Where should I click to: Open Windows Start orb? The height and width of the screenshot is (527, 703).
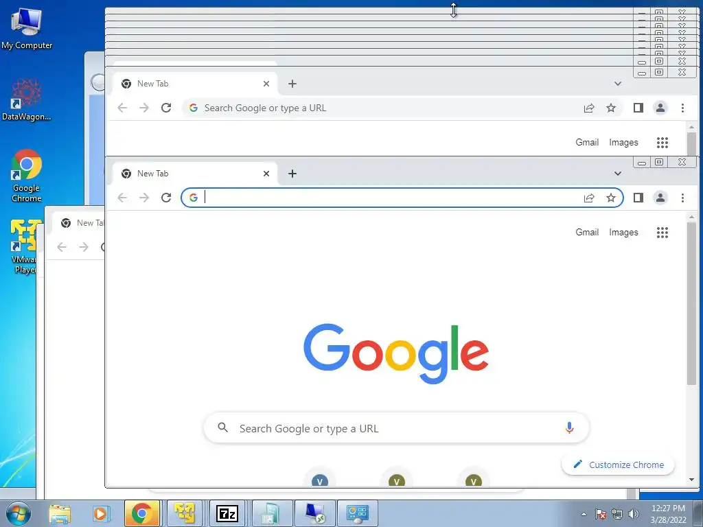pos(19,513)
